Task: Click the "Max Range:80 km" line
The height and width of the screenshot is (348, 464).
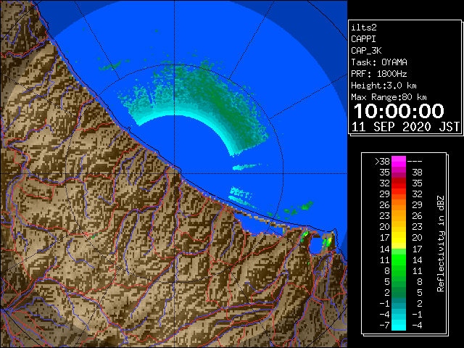Action: pos(389,97)
